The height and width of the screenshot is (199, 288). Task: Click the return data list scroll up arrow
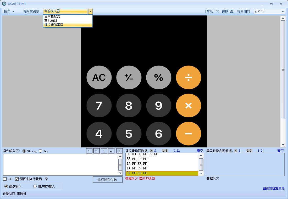click(x=201, y=155)
